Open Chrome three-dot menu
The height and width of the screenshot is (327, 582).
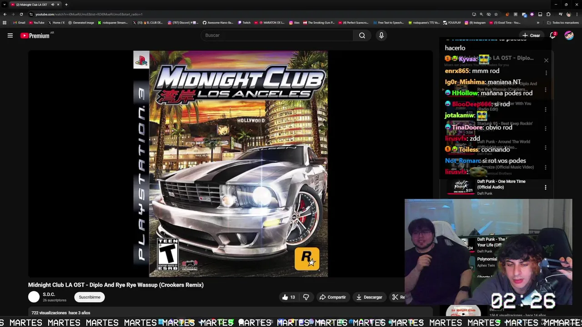tap(577, 14)
